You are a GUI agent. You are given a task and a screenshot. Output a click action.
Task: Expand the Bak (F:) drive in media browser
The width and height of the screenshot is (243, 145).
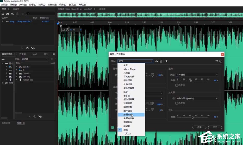click(16, 67)
